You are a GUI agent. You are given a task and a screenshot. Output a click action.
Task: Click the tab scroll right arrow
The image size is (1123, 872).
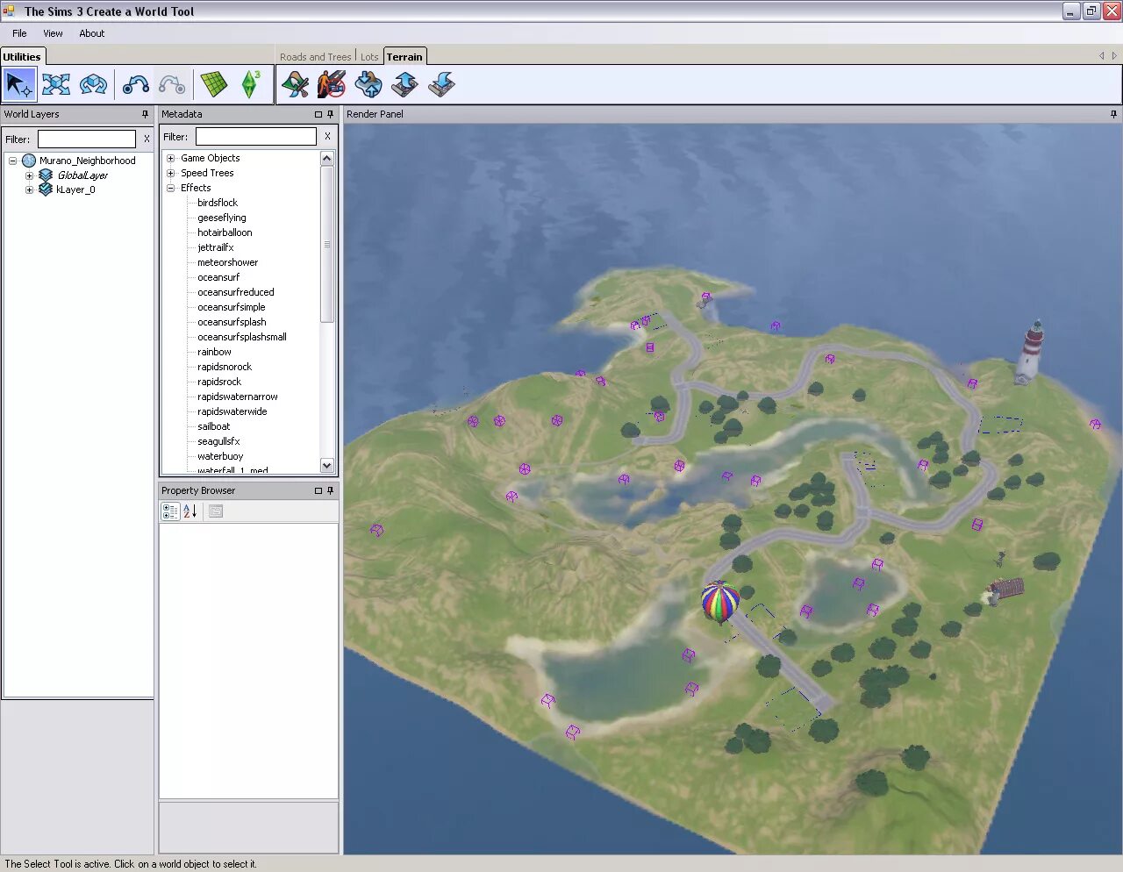coord(1114,56)
